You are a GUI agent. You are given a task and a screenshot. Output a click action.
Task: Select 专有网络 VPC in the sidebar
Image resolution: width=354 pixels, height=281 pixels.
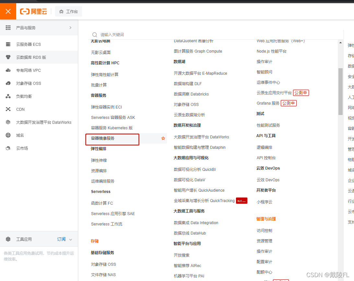coord(29,70)
